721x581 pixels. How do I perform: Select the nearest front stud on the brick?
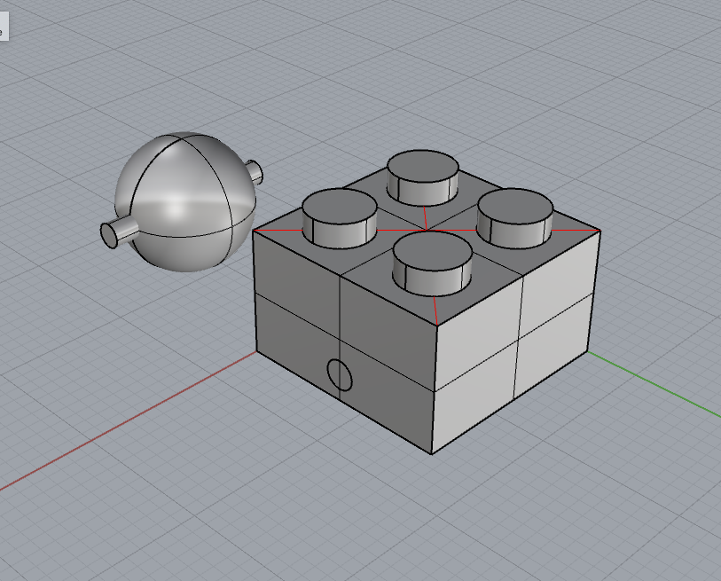click(x=432, y=263)
